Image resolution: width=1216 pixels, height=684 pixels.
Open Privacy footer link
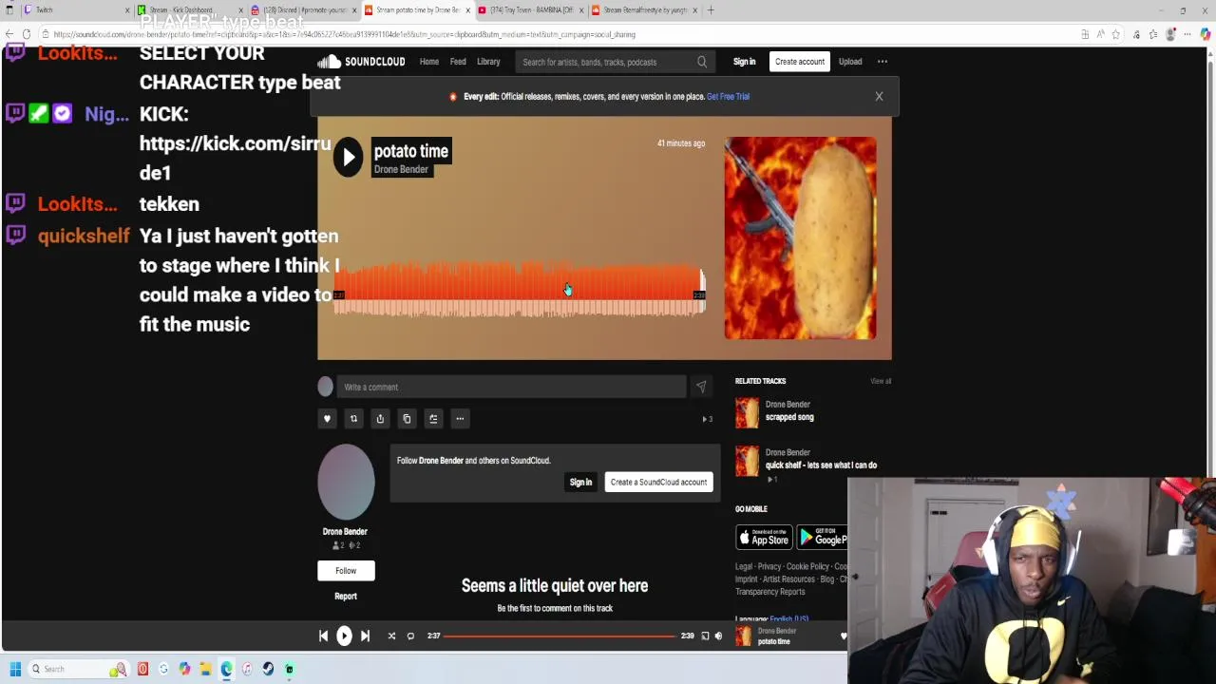(769, 567)
